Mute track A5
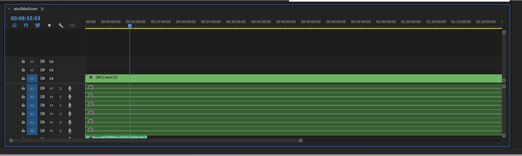The width and height of the screenshot is (522, 156). [x=51, y=122]
